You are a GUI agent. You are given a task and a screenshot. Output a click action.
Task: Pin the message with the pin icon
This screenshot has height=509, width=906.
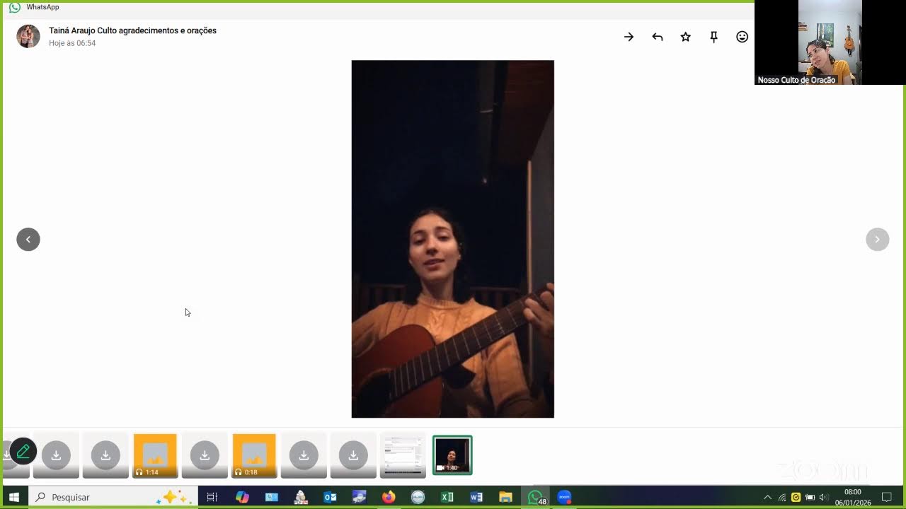coord(713,37)
